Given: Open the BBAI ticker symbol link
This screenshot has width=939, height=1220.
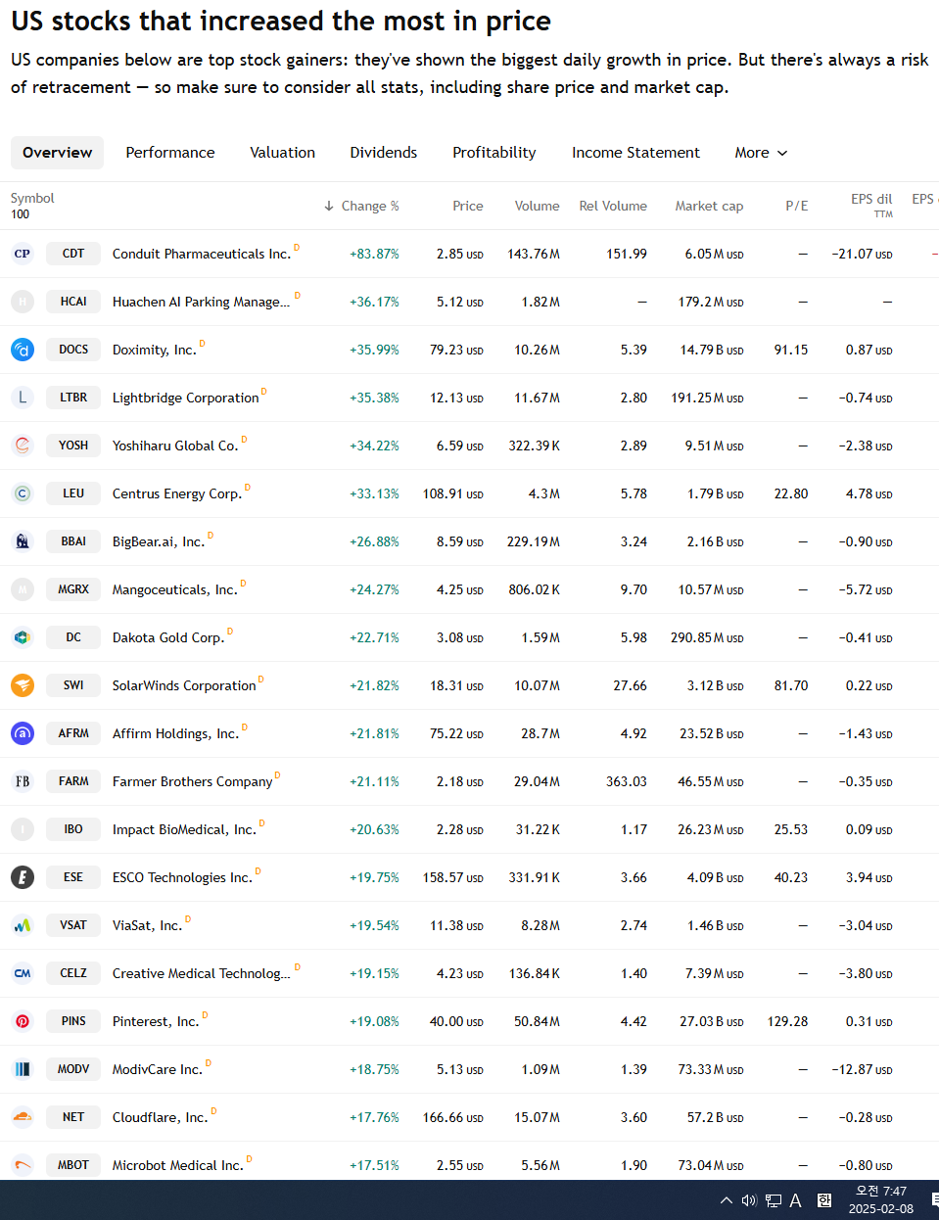Looking at the screenshot, I should point(73,541).
